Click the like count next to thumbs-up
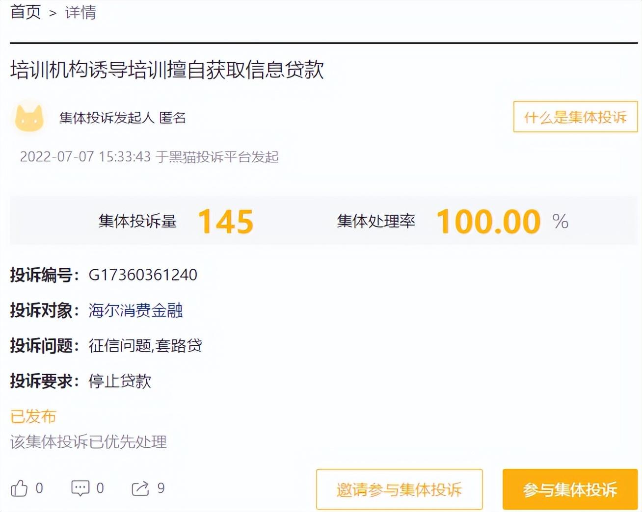642x512 pixels. 39,488
